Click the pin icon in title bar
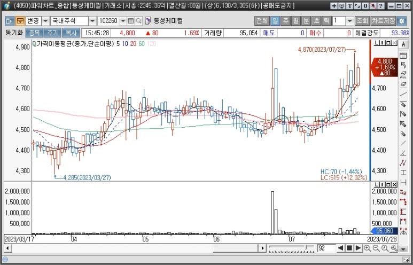Image resolution: width=413 pixels, height=265 pixels. pyautogui.click(x=373, y=5)
